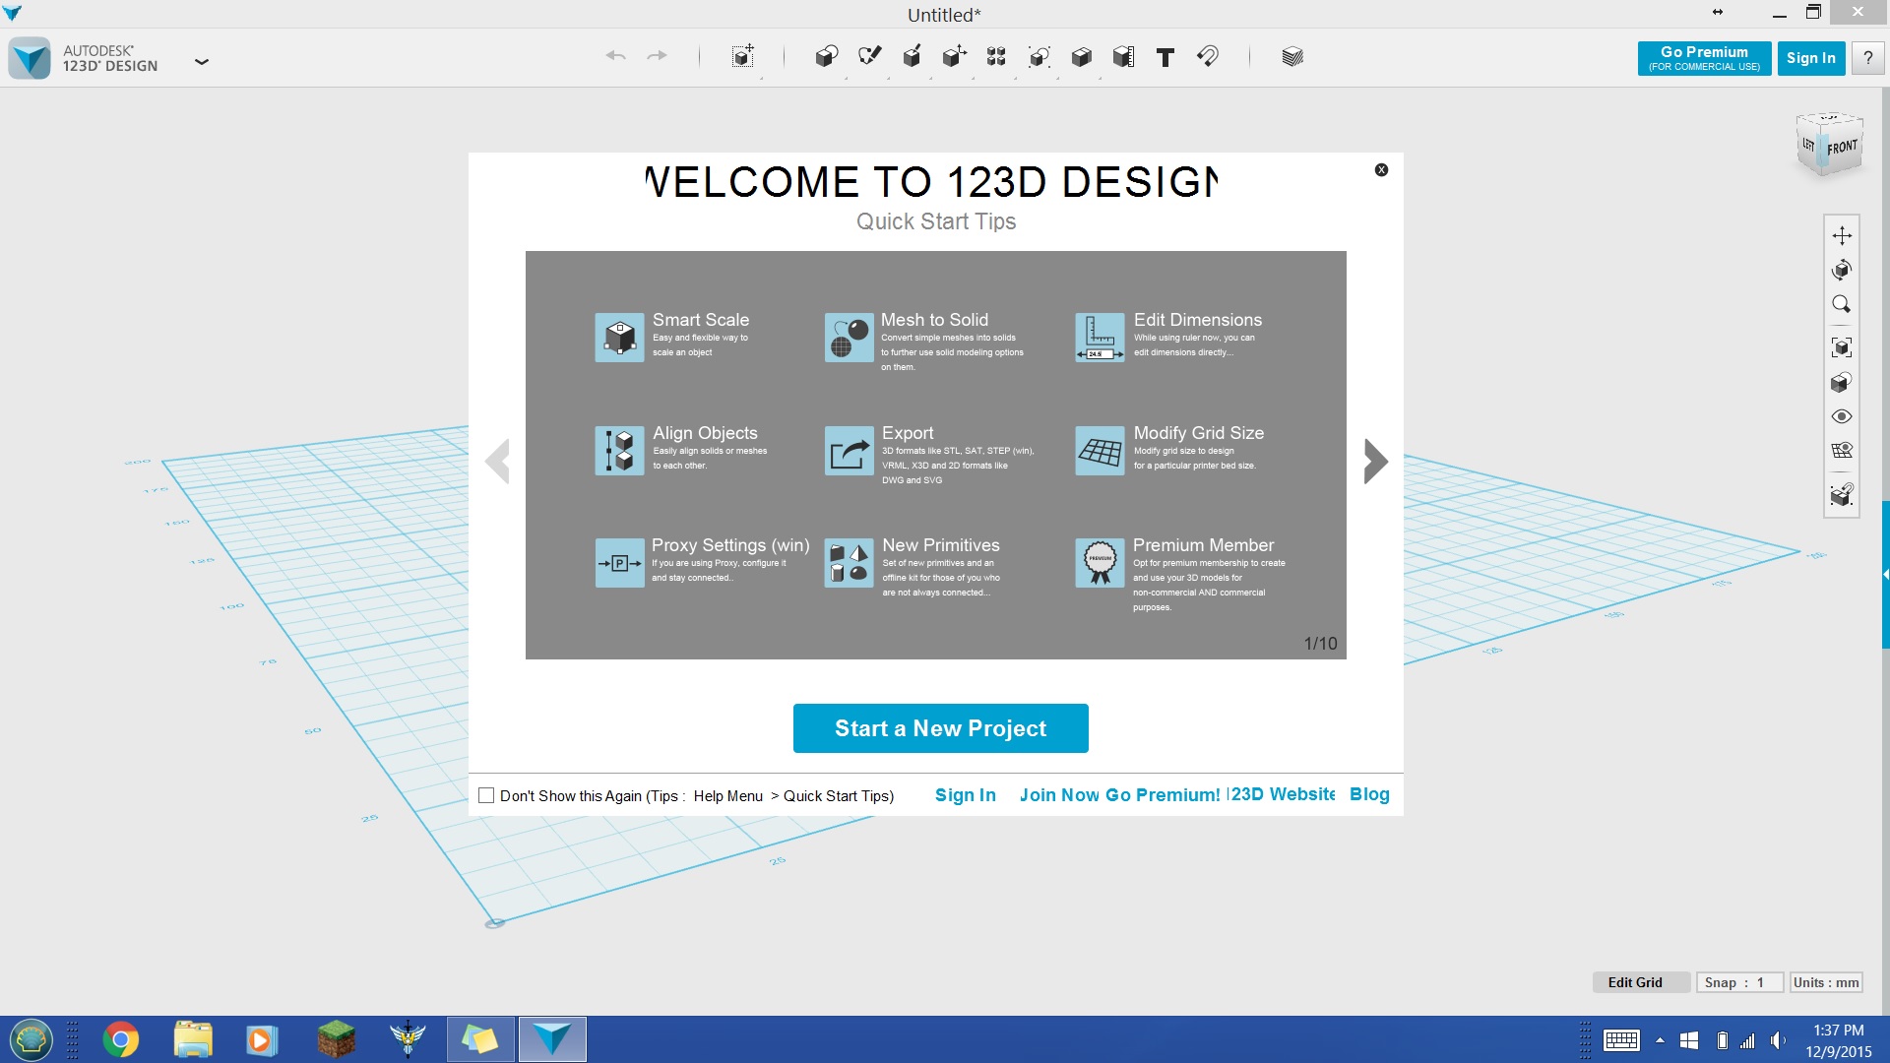Click the Undo arrow in toolbar
Screen dimensions: 1890x1063
pyautogui.click(x=616, y=56)
